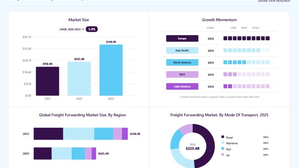This screenshot has height=168, width=299.
Task: Click the XX% value next to Air
Action: (266, 155)
